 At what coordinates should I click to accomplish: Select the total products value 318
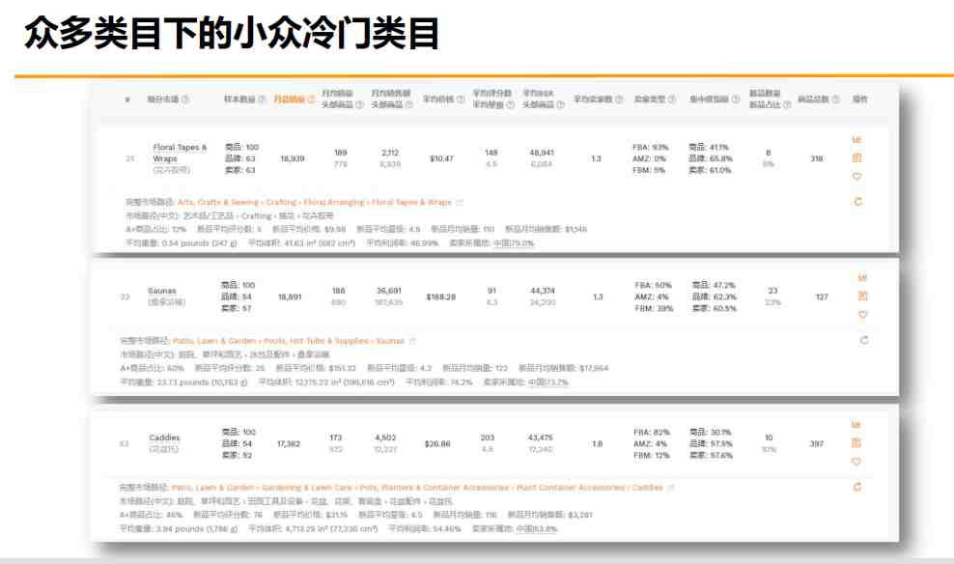click(817, 158)
